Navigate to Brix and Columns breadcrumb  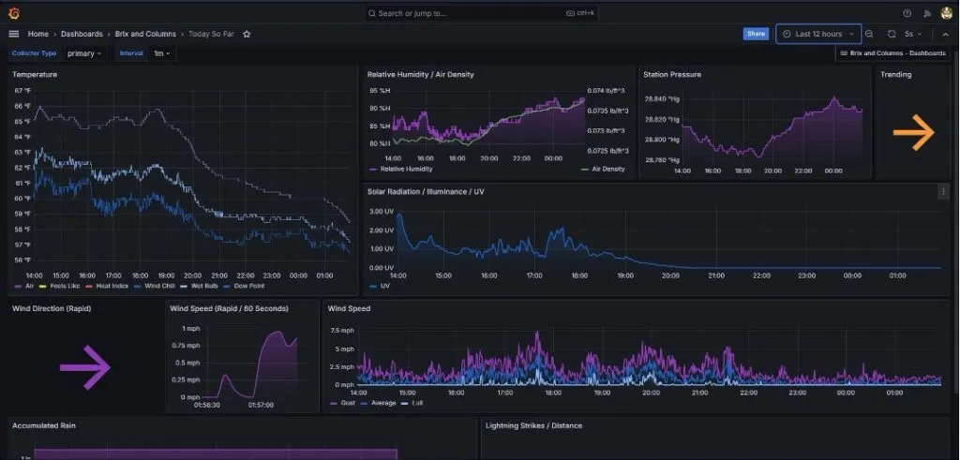coord(145,34)
